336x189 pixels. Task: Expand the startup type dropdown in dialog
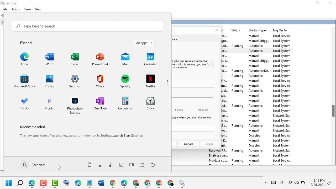click(212, 85)
